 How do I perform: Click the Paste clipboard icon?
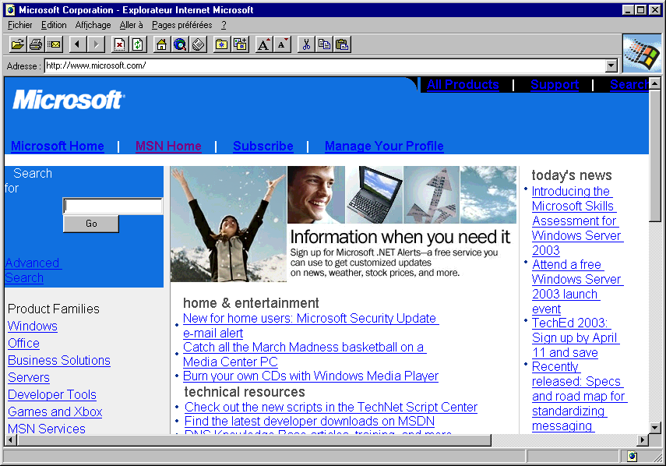pyautogui.click(x=342, y=44)
